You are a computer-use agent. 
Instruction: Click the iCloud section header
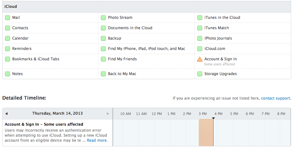click(147, 7)
